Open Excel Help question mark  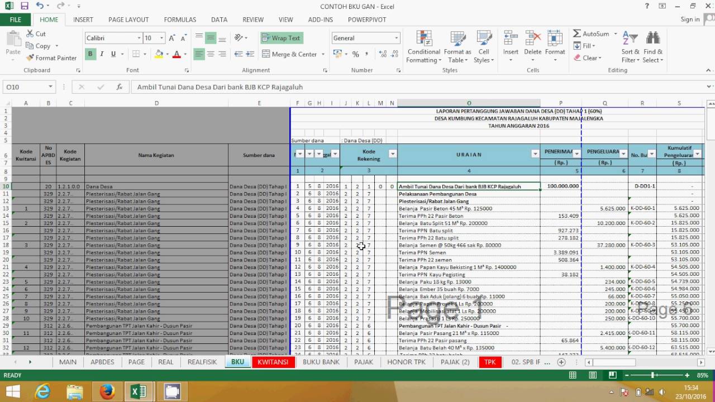(x=647, y=6)
